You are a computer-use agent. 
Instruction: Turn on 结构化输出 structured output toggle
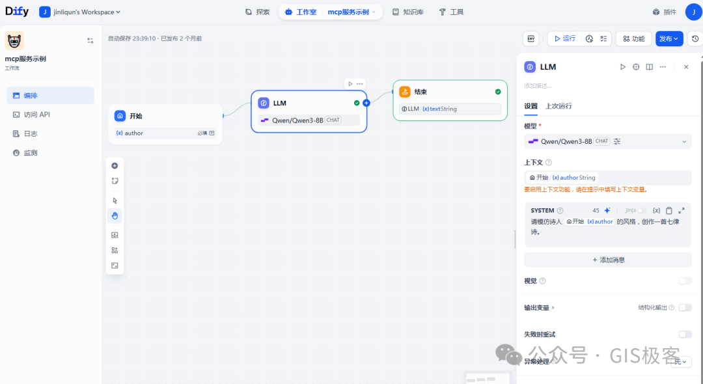(684, 307)
